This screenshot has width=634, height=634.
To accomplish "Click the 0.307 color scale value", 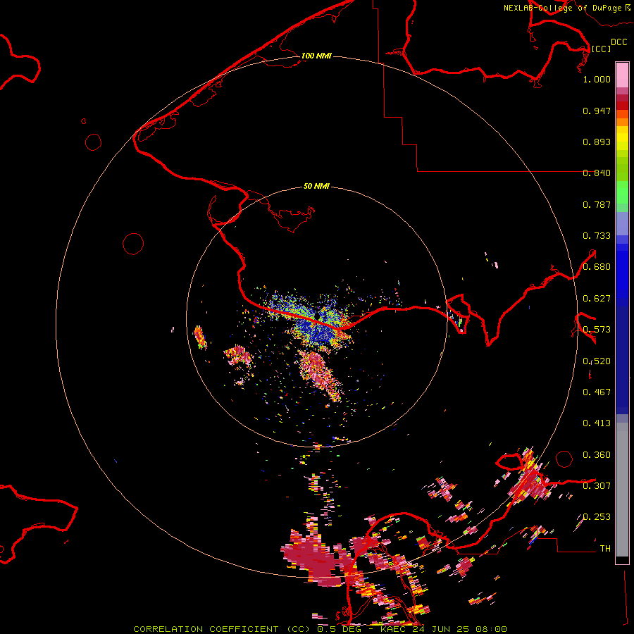I will click(597, 486).
